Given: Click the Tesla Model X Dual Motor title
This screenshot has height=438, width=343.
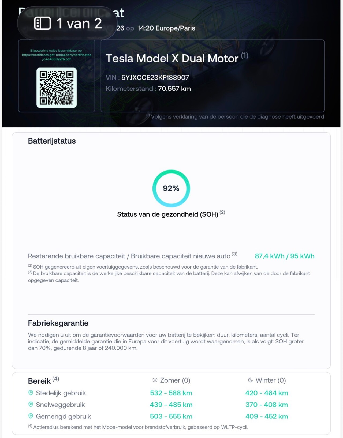Looking at the screenshot, I should pos(172,58).
